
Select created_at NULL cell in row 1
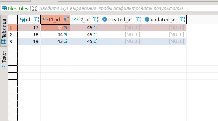121,28
